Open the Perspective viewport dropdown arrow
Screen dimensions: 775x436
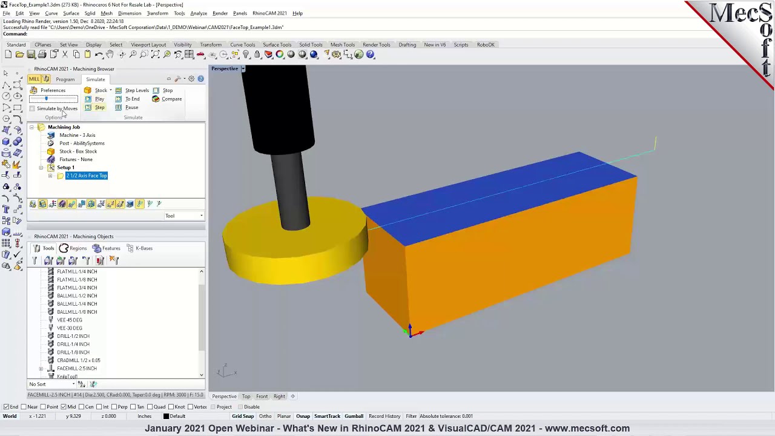coord(243,69)
